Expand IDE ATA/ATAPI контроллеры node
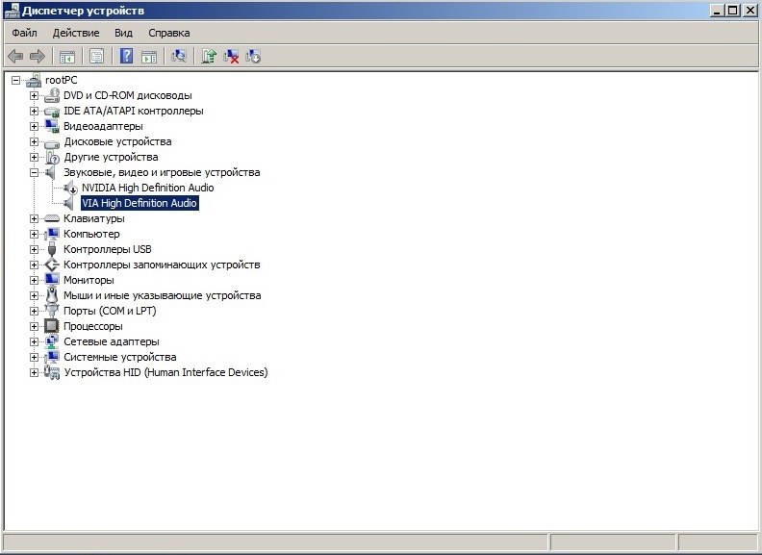 pyautogui.click(x=34, y=111)
